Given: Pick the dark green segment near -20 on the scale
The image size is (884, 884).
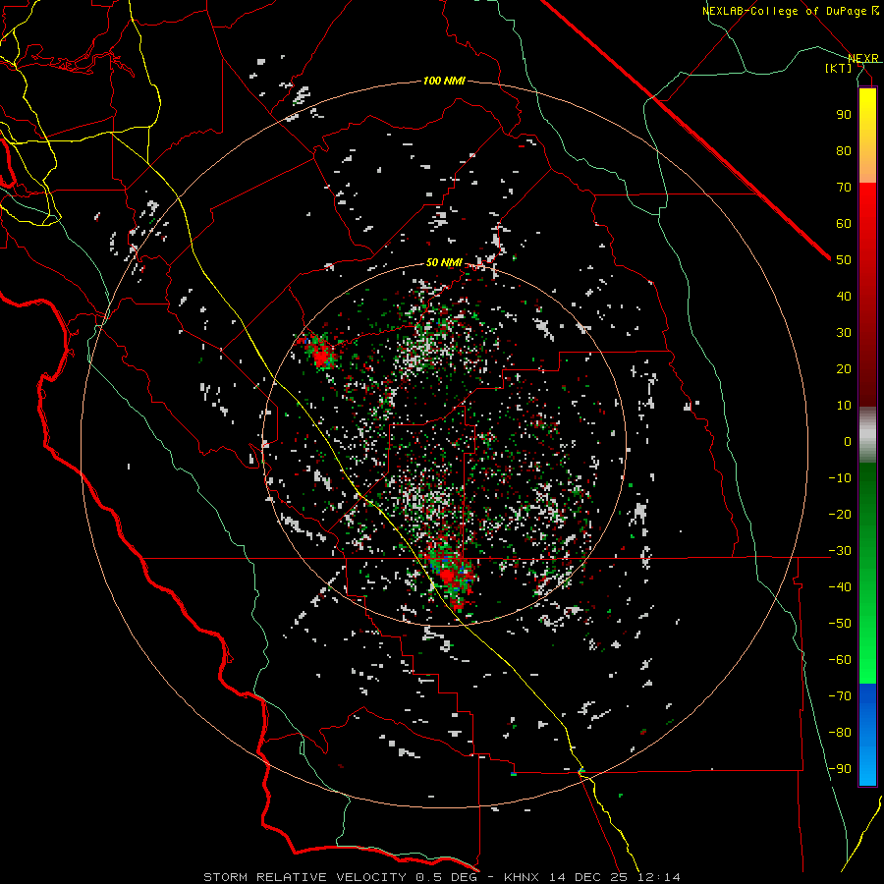Looking at the screenshot, I should [867, 514].
